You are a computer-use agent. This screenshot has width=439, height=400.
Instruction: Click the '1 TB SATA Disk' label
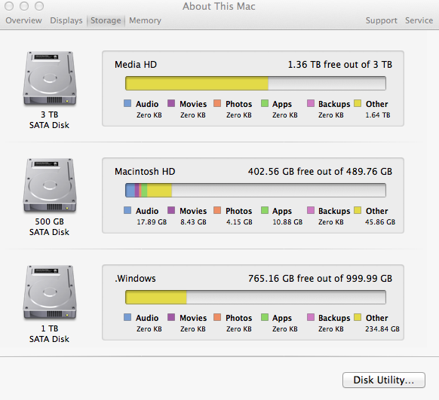point(49,334)
